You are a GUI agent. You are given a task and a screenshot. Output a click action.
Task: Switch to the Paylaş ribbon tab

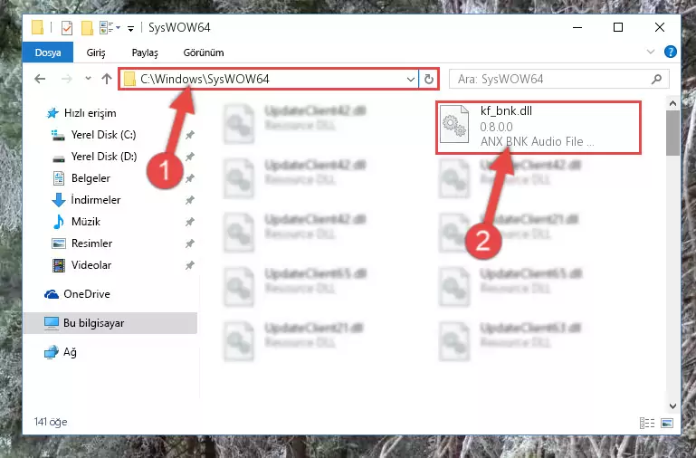point(145,52)
